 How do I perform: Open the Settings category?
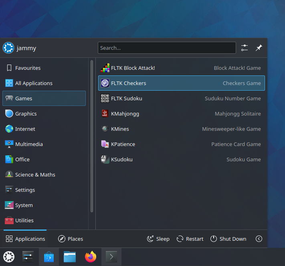(x=44, y=190)
